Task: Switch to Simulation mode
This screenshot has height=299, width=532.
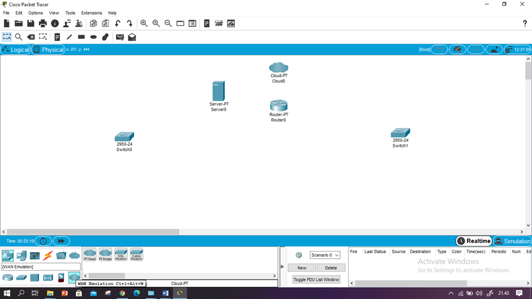Action: [512, 241]
